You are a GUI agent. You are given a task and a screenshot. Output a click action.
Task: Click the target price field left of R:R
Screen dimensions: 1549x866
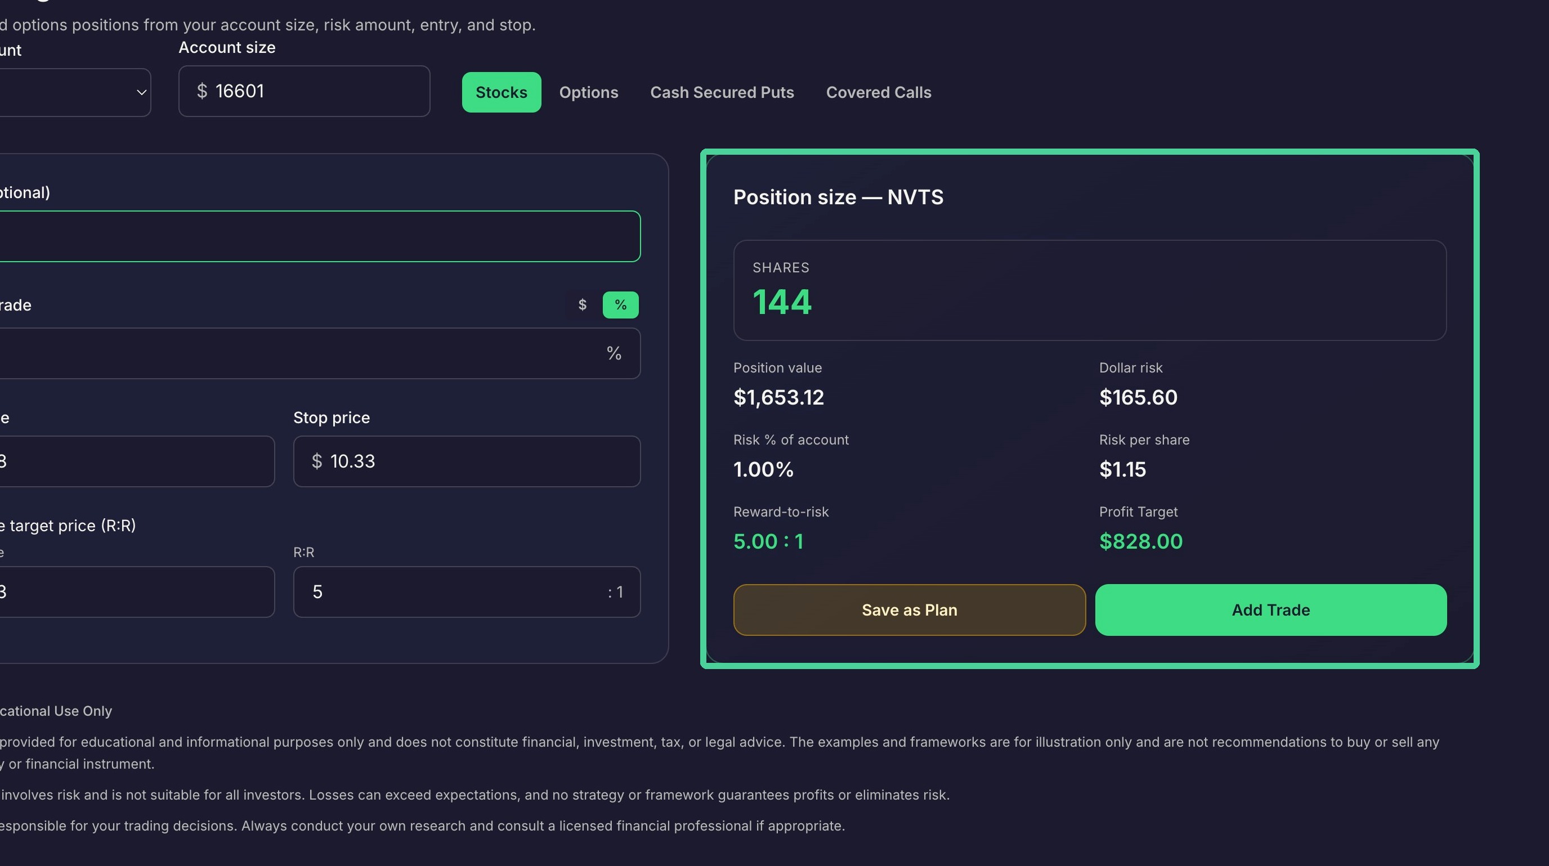(x=137, y=591)
